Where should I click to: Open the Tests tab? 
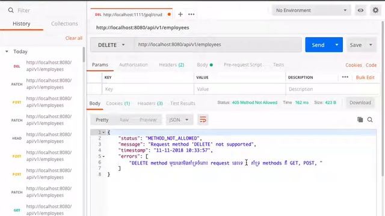click(278, 65)
